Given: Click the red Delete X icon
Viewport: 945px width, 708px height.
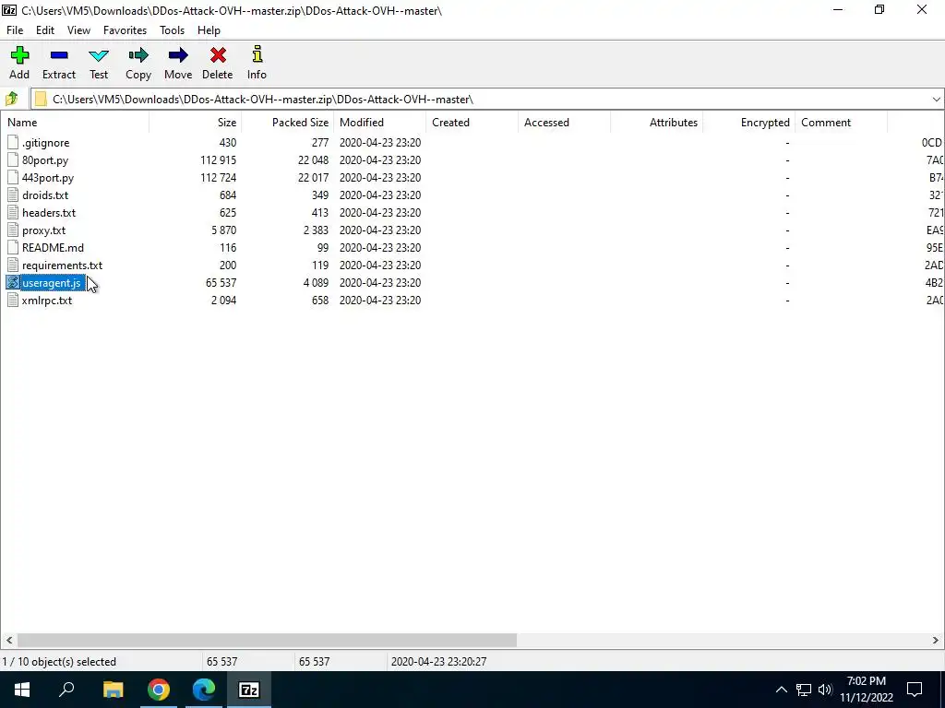Looking at the screenshot, I should tap(218, 55).
